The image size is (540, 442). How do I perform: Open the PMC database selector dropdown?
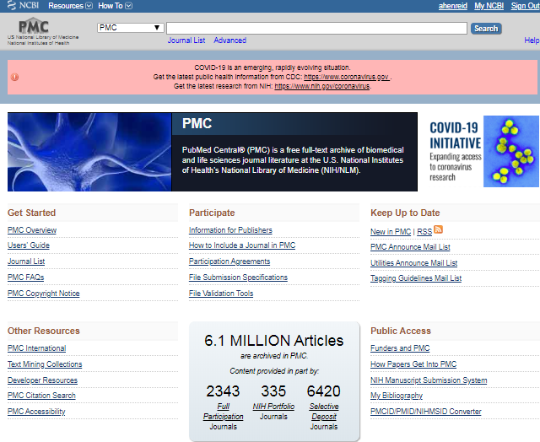(x=130, y=28)
